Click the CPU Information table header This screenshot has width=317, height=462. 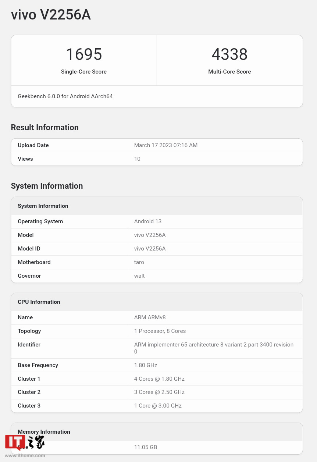click(39, 302)
